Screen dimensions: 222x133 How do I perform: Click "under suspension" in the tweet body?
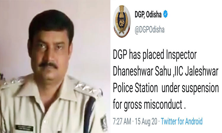[x=190, y=88]
